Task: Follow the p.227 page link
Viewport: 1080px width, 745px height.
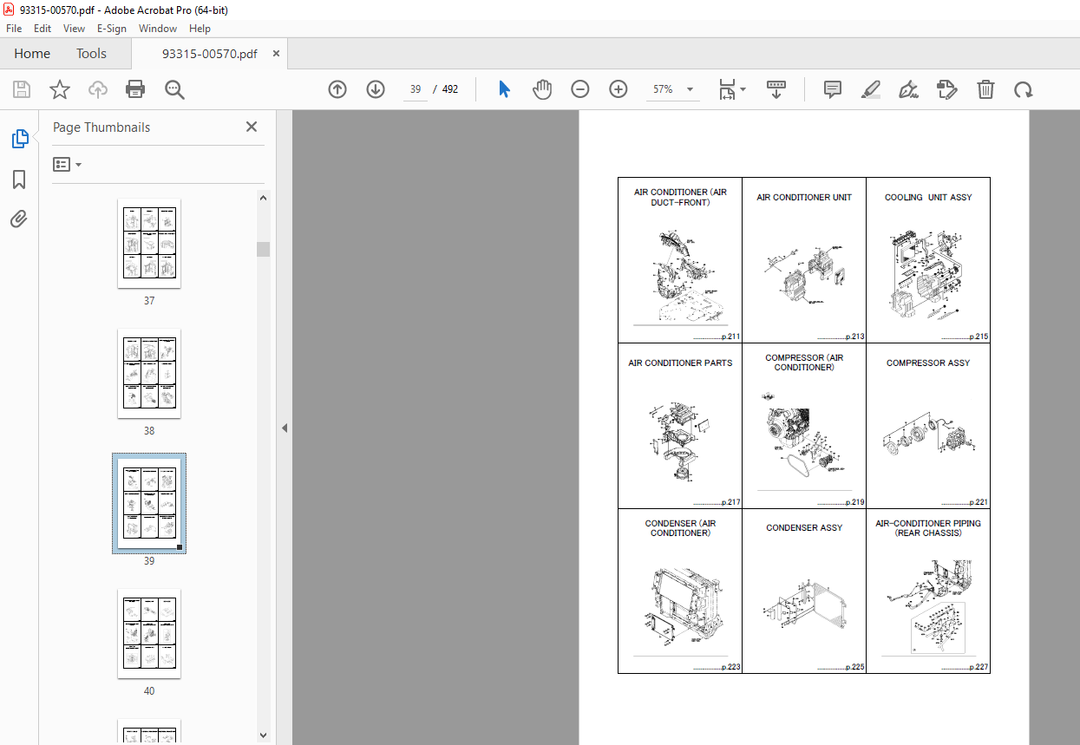Action: click(x=965, y=668)
